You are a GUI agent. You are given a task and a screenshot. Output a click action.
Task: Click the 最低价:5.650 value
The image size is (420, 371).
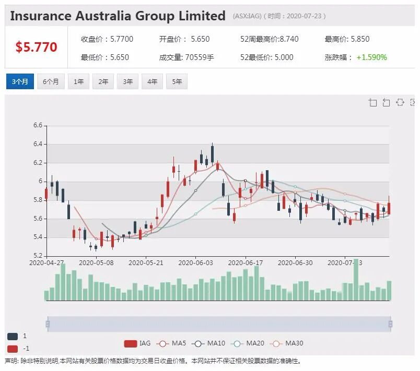pyautogui.click(x=104, y=57)
